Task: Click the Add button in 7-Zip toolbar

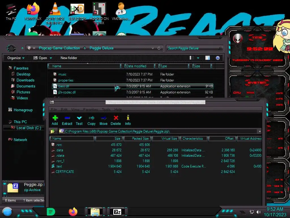Action: (55, 120)
